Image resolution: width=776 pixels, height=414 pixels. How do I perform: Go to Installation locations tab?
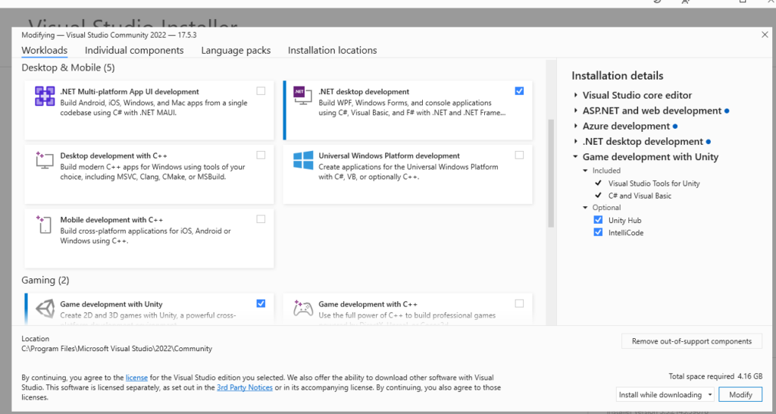point(332,50)
